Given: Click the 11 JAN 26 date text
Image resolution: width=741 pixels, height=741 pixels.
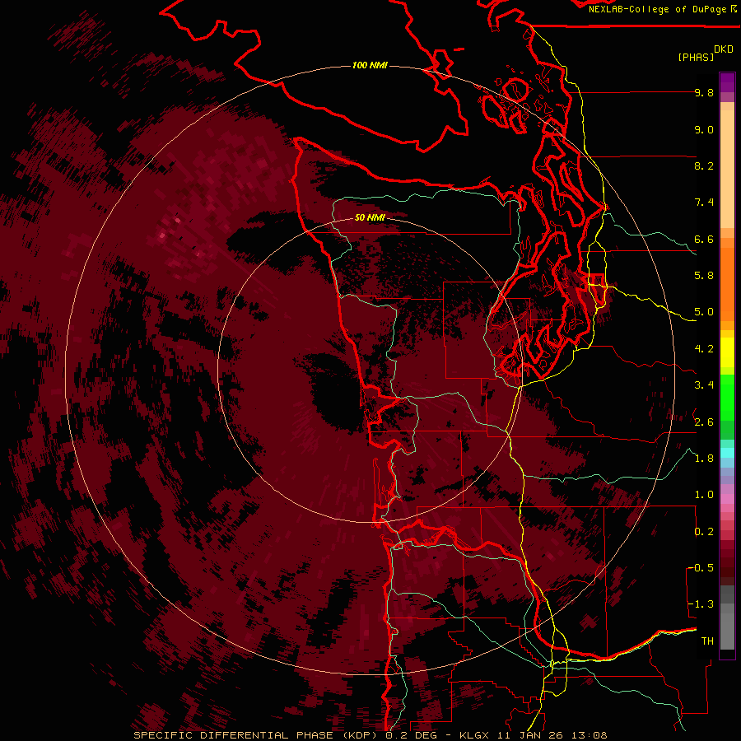Looking at the screenshot, I should point(532,735).
